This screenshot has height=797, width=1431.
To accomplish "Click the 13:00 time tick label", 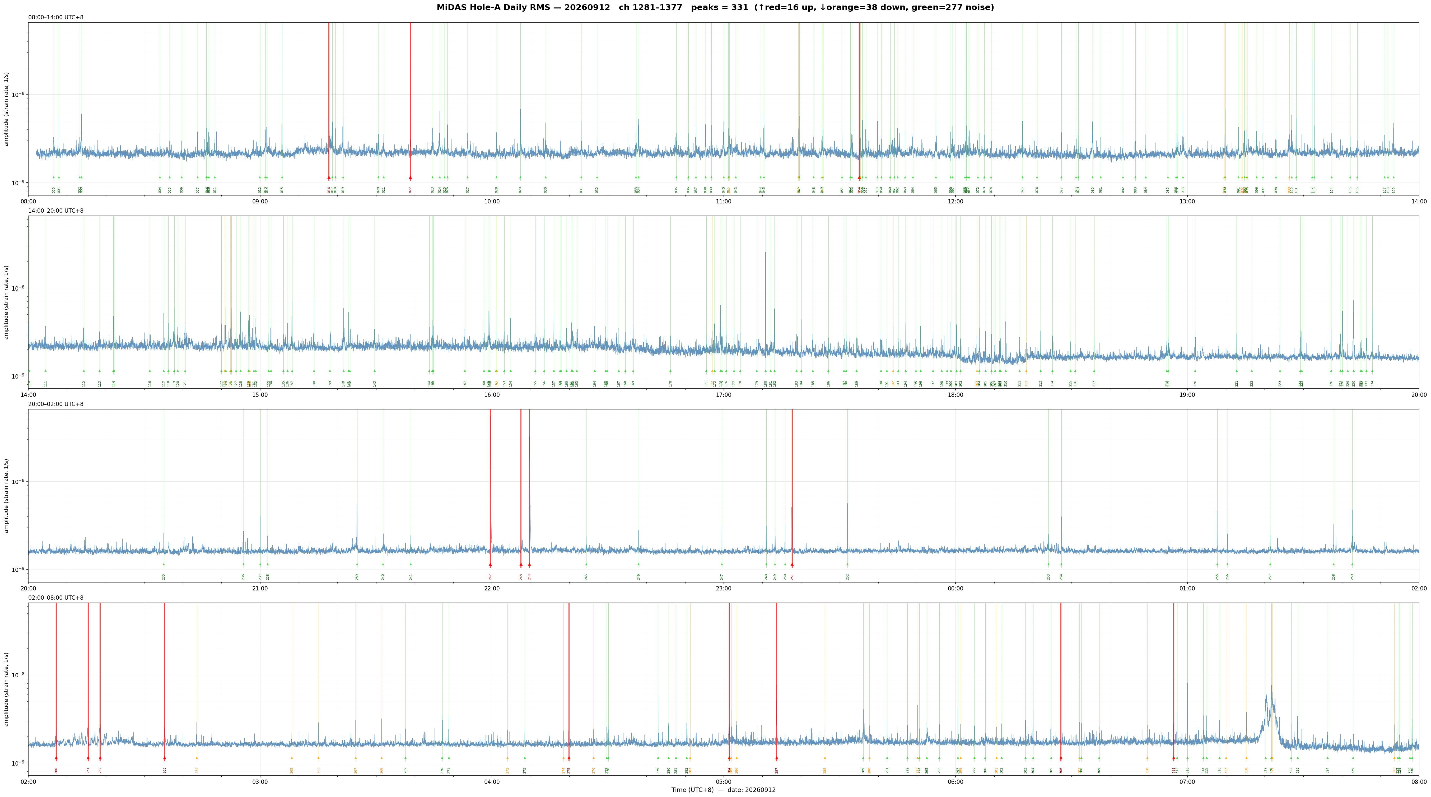I will (x=1187, y=202).
